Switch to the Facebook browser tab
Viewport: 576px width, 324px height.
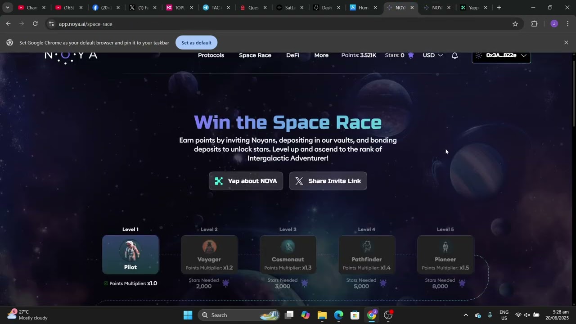tap(105, 8)
